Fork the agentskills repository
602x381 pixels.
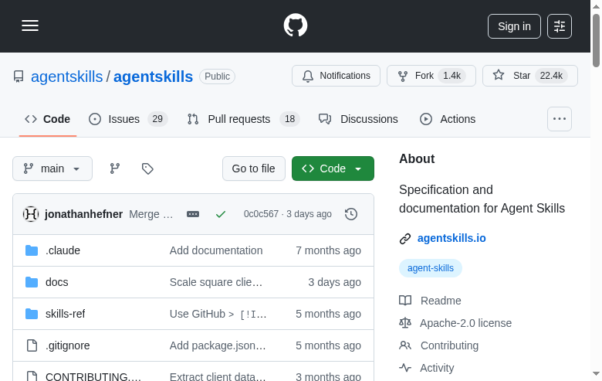tap(431, 76)
